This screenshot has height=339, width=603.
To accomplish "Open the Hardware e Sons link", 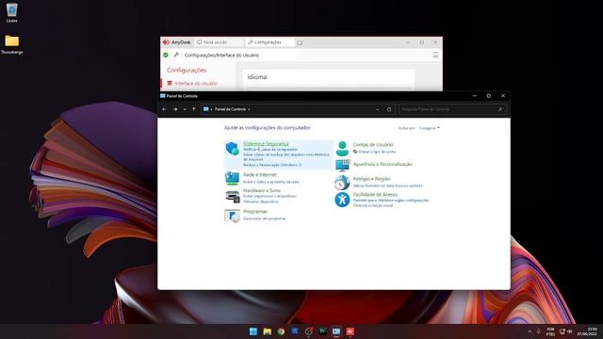I will coord(262,190).
